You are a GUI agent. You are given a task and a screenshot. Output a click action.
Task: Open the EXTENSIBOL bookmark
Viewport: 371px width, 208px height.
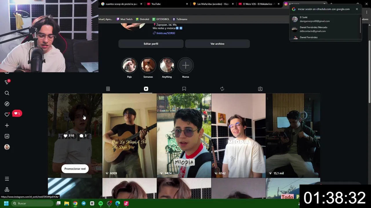(x=161, y=19)
